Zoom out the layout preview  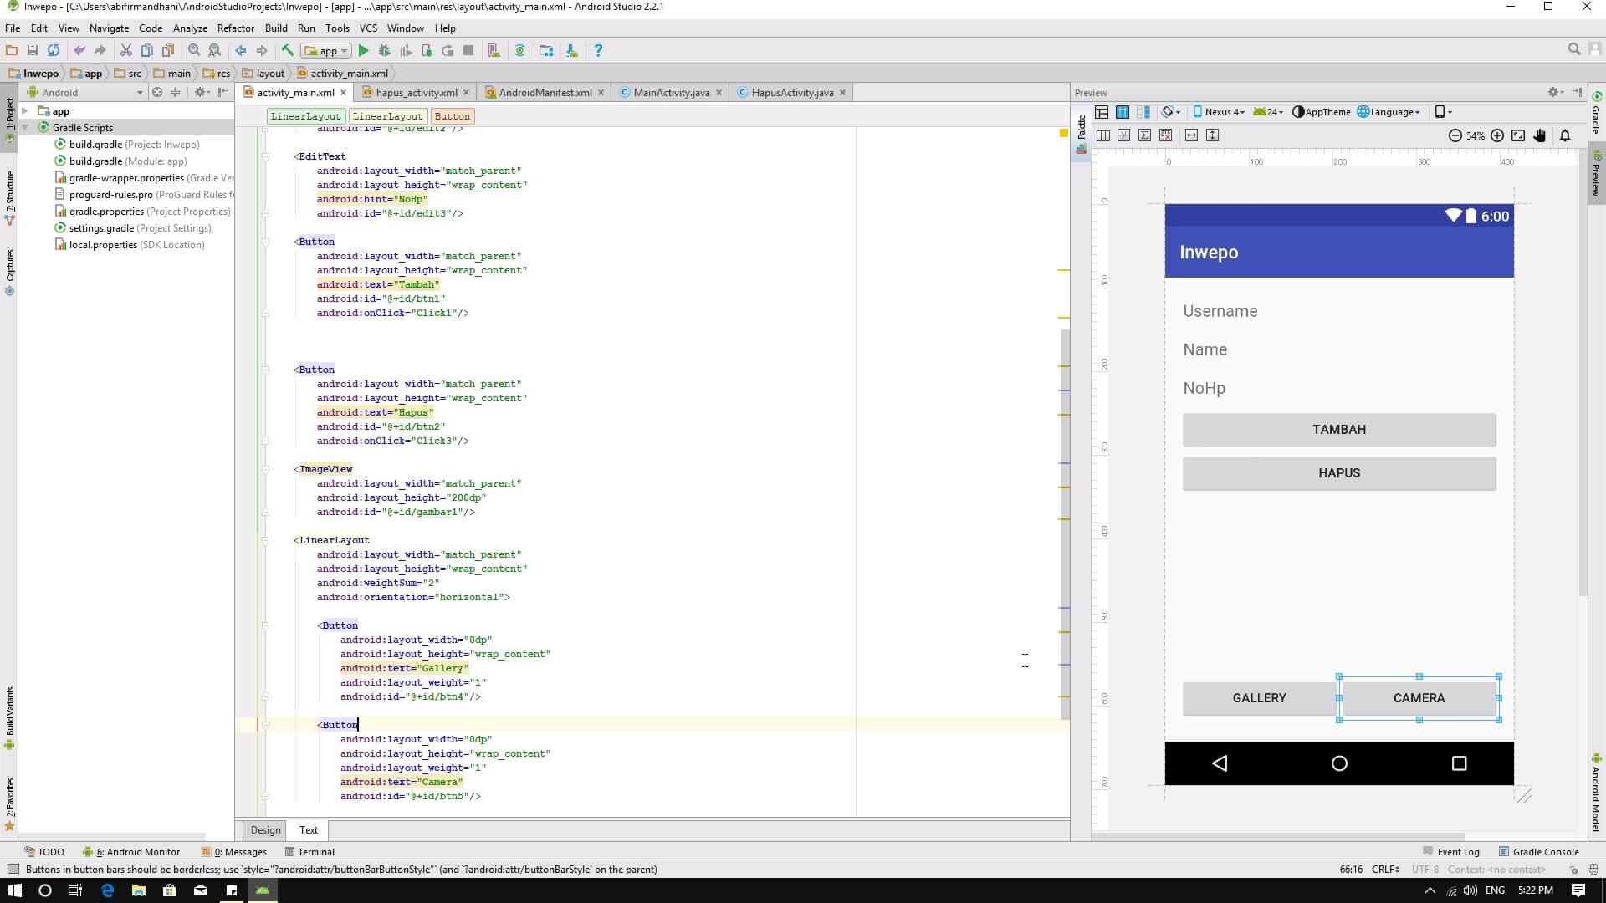pos(1455,135)
